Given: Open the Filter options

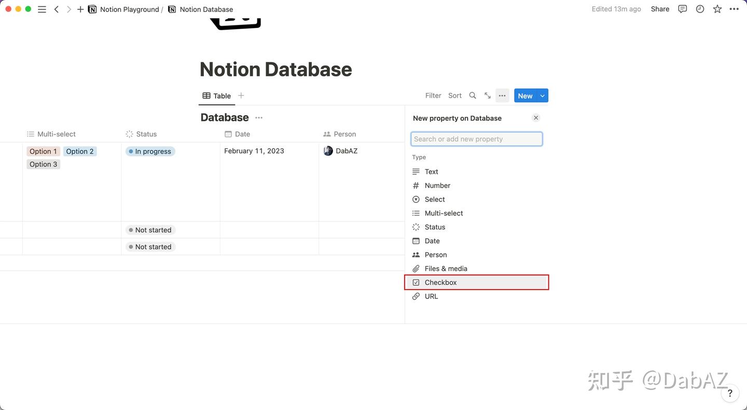Looking at the screenshot, I should click(x=433, y=95).
